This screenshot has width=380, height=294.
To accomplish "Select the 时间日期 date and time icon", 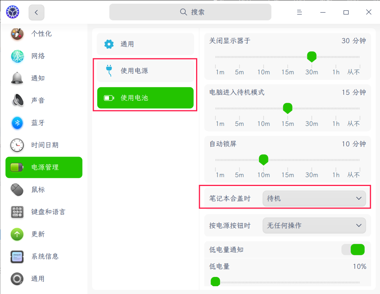I will click(16, 145).
